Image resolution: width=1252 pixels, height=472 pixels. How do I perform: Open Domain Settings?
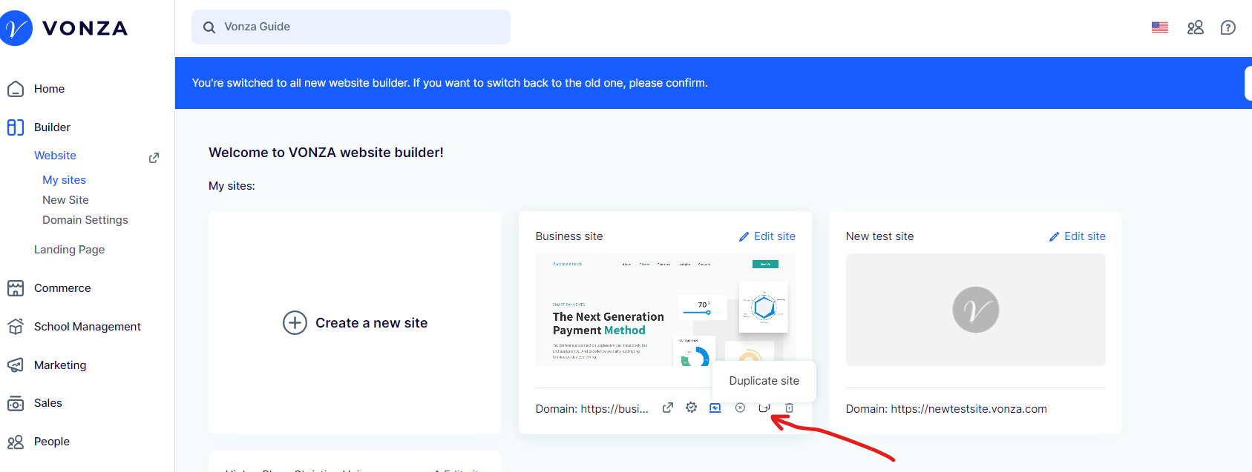click(85, 220)
